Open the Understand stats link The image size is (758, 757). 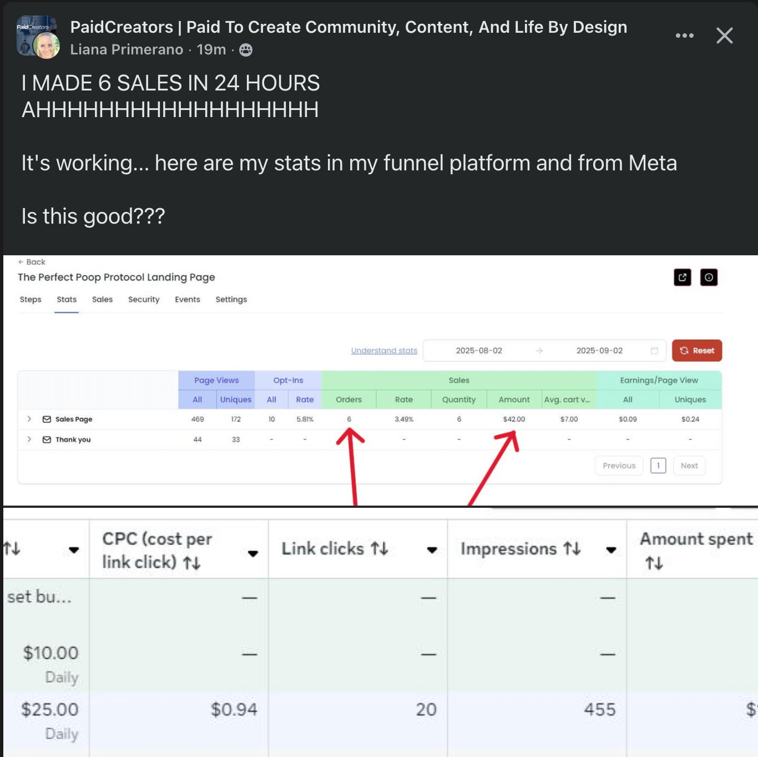(x=384, y=351)
